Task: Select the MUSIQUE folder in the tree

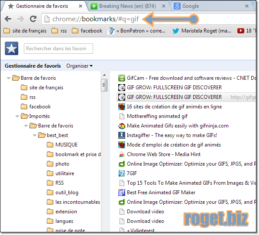Action: coord(62,145)
